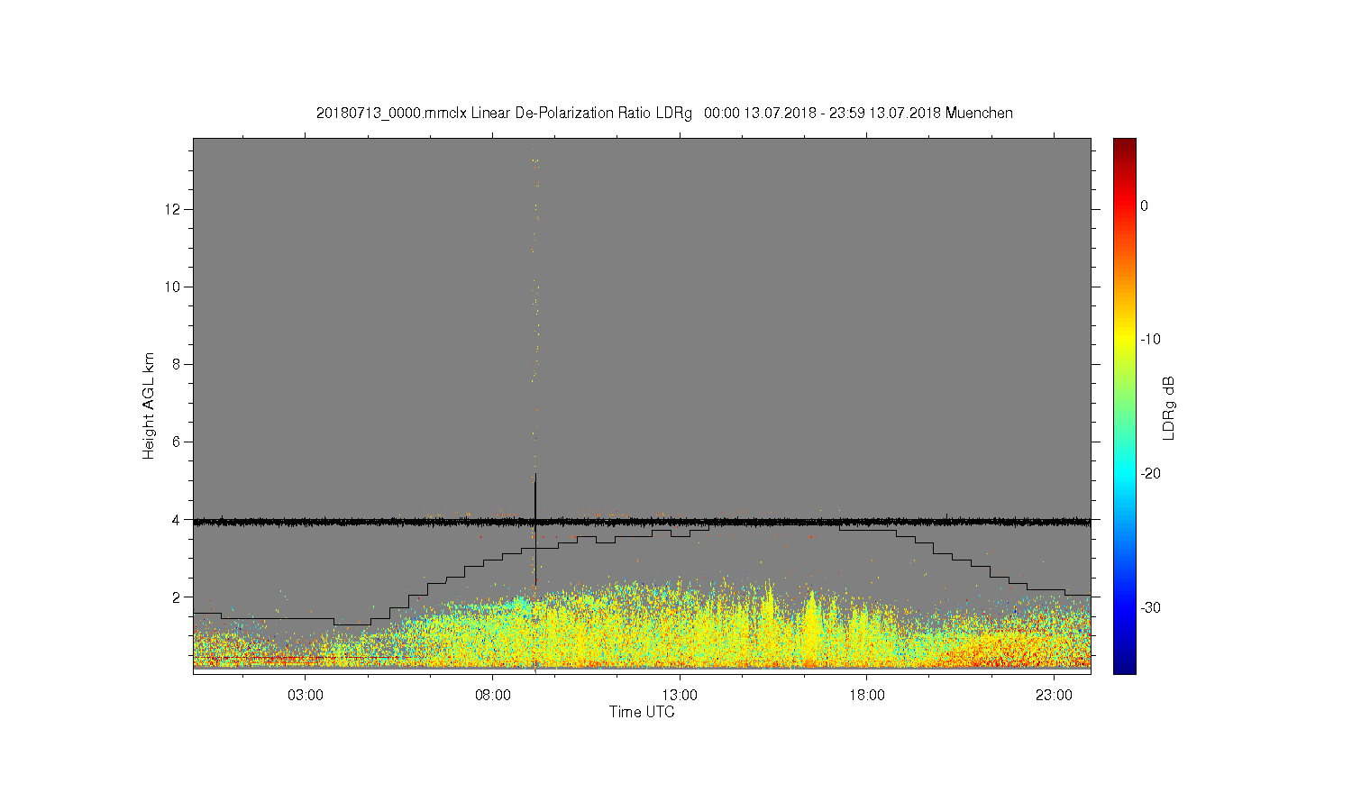Viewport: 1352px width, 811px height.
Task: Click the plot title text
Action: pyautogui.click(x=664, y=113)
